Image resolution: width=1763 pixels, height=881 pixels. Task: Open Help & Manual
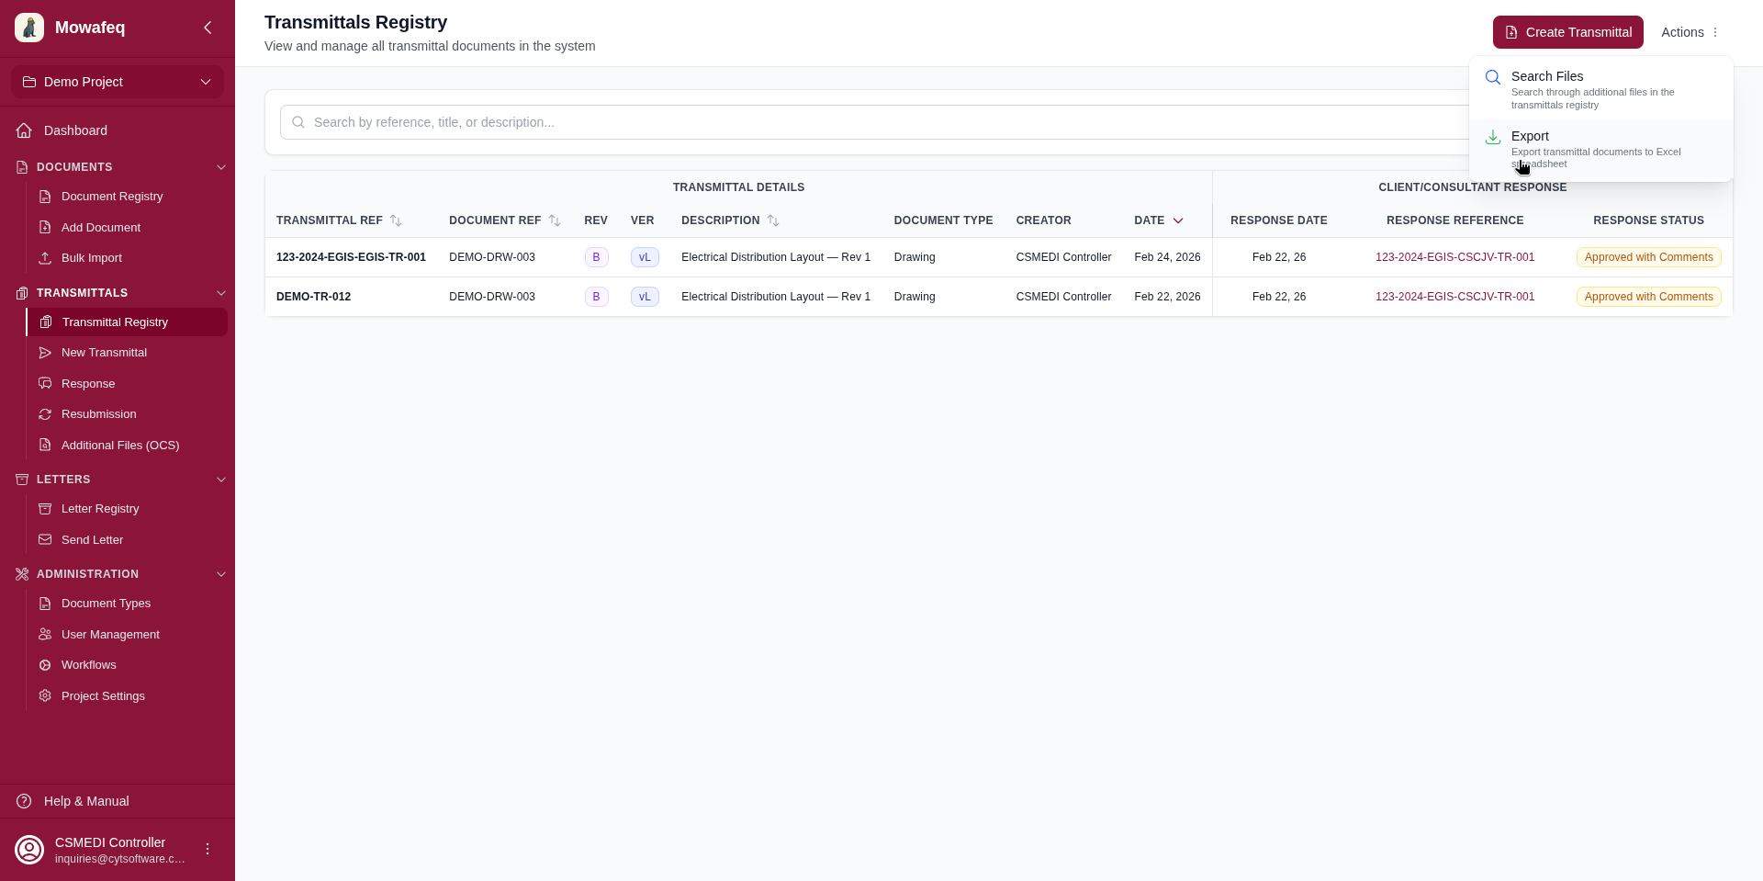pyautogui.click(x=84, y=801)
